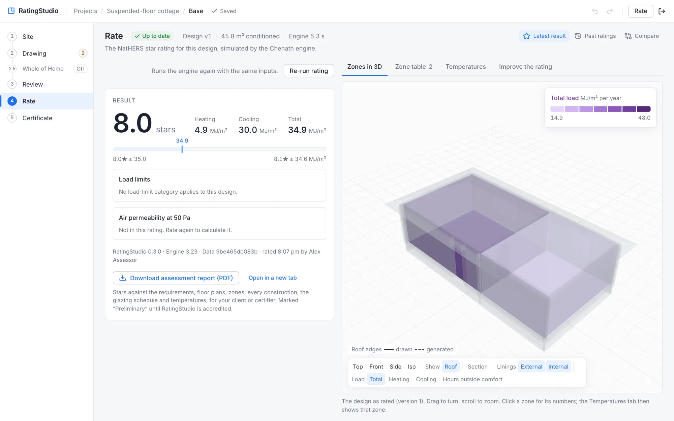
Task: Select Heating load colouring
Action: 399,379
